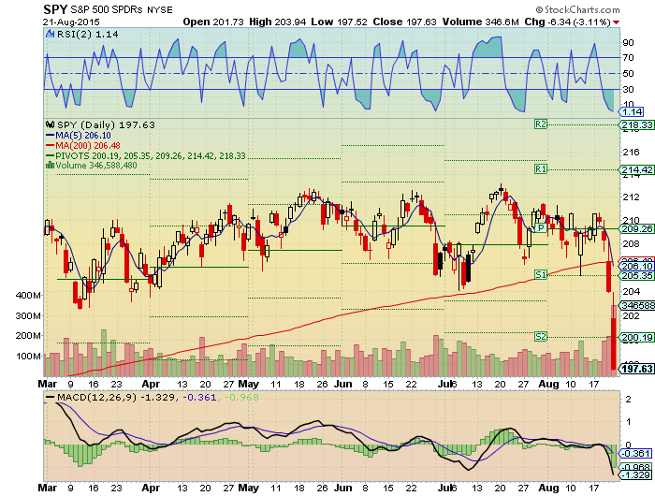Click the 216 price axis label
This screenshot has height=496, width=655.
click(x=631, y=153)
